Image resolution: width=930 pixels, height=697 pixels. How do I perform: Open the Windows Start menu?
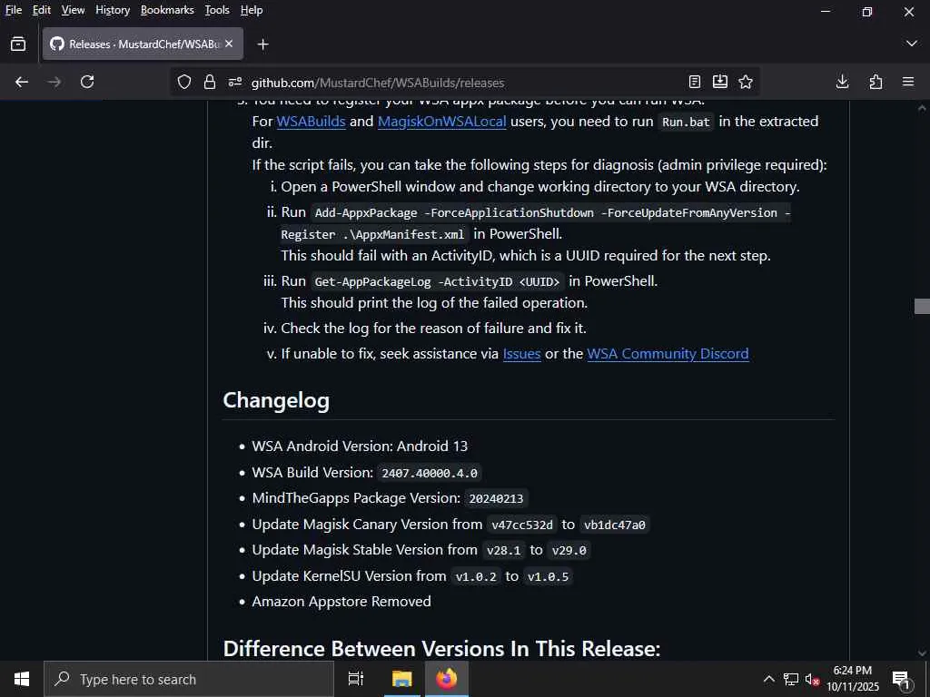pyautogui.click(x=22, y=679)
